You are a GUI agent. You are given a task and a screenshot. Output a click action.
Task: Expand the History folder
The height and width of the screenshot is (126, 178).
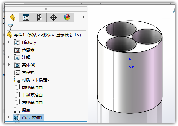pos(9,42)
